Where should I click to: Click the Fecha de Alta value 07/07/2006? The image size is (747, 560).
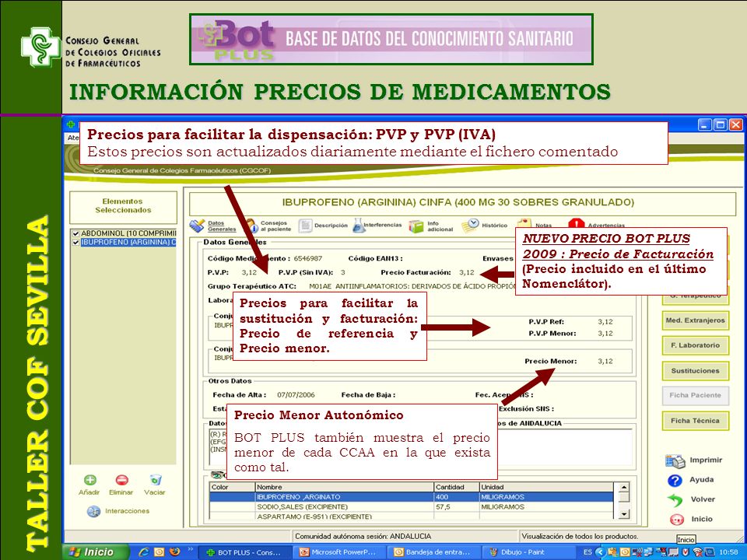point(296,395)
